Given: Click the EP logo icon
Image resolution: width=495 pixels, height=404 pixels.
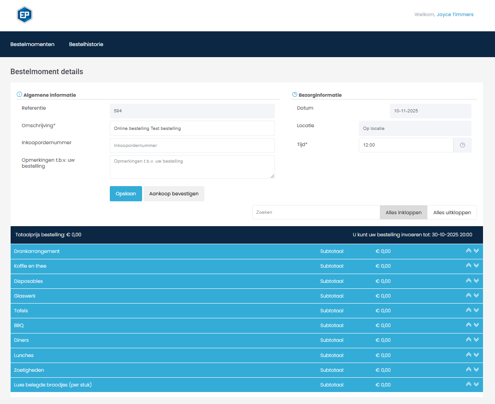Looking at the screenshot, I should tap(24, 15).
